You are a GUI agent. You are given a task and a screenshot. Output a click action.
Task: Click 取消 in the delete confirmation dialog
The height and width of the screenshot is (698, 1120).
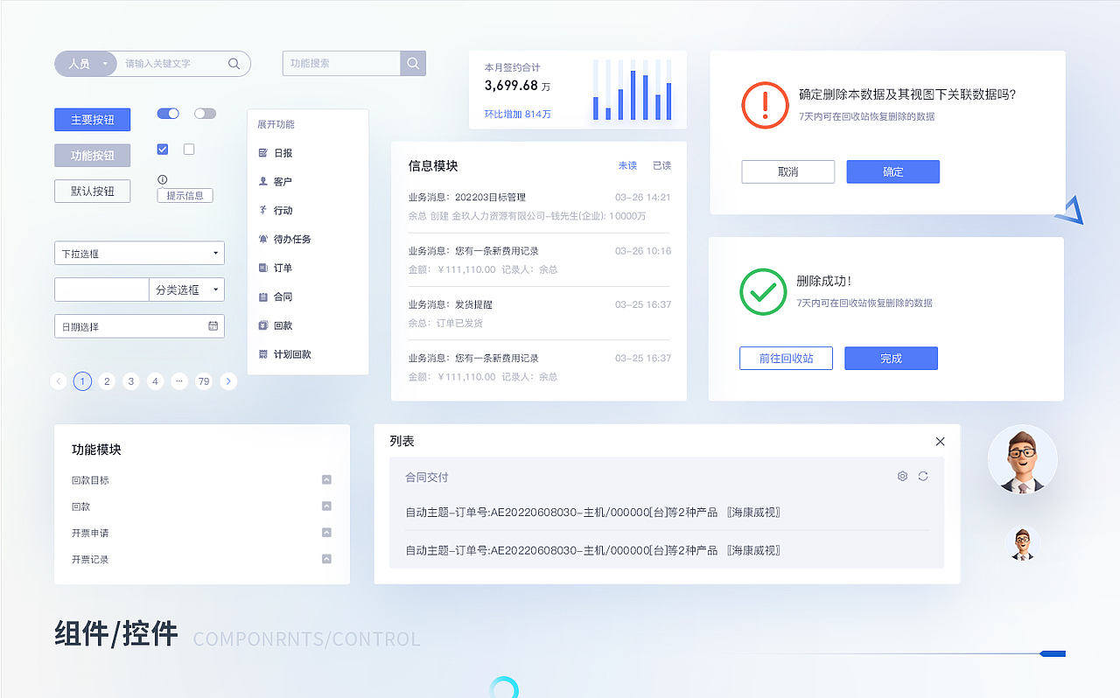(x=787, y=171)
